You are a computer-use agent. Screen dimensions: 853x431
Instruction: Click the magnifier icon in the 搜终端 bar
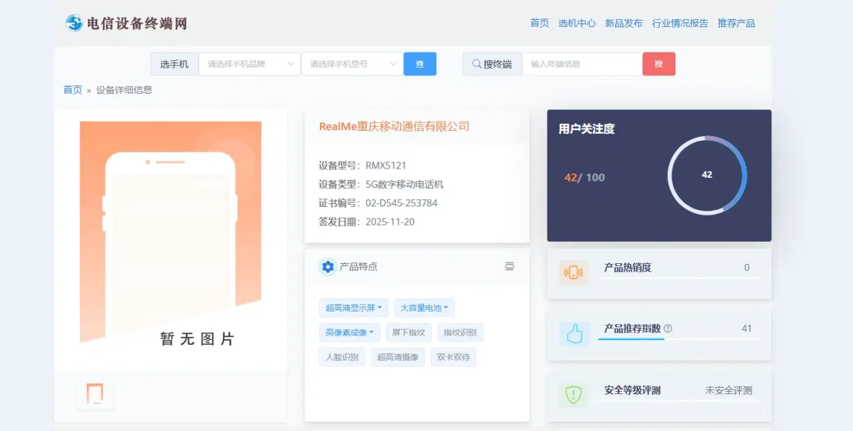(476, 63)
